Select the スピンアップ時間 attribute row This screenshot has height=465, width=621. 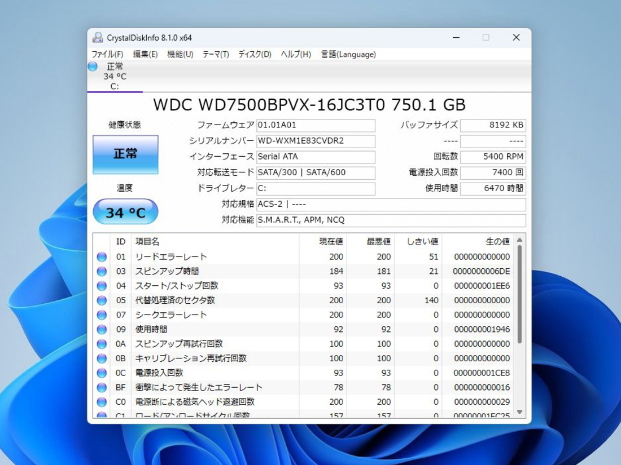point(304,271)
